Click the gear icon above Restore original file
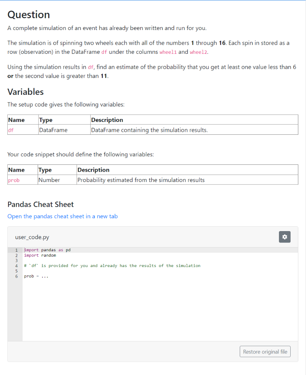306x375 pixels. coord(285,237)
